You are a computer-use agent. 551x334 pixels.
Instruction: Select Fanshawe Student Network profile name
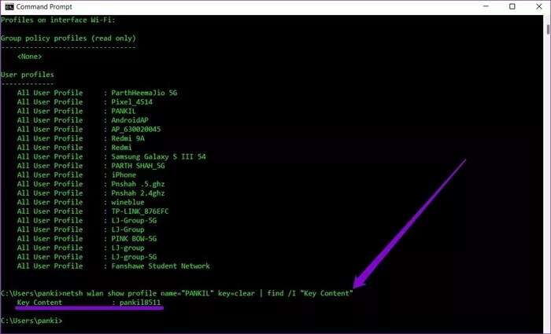point(161,266)
